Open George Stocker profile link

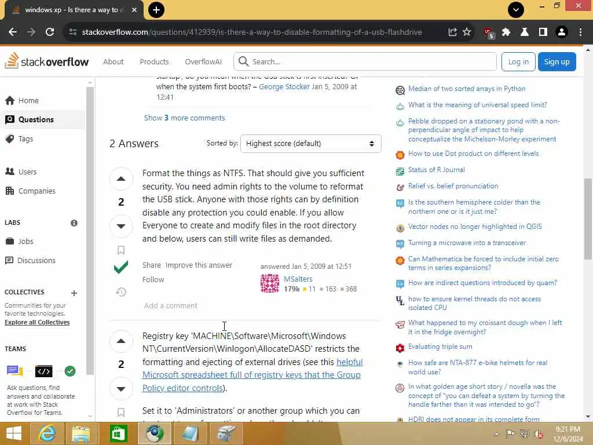click(284, 87)
